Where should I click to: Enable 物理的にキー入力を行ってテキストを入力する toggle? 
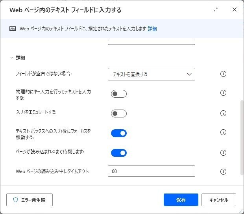[x=119, y=94]
